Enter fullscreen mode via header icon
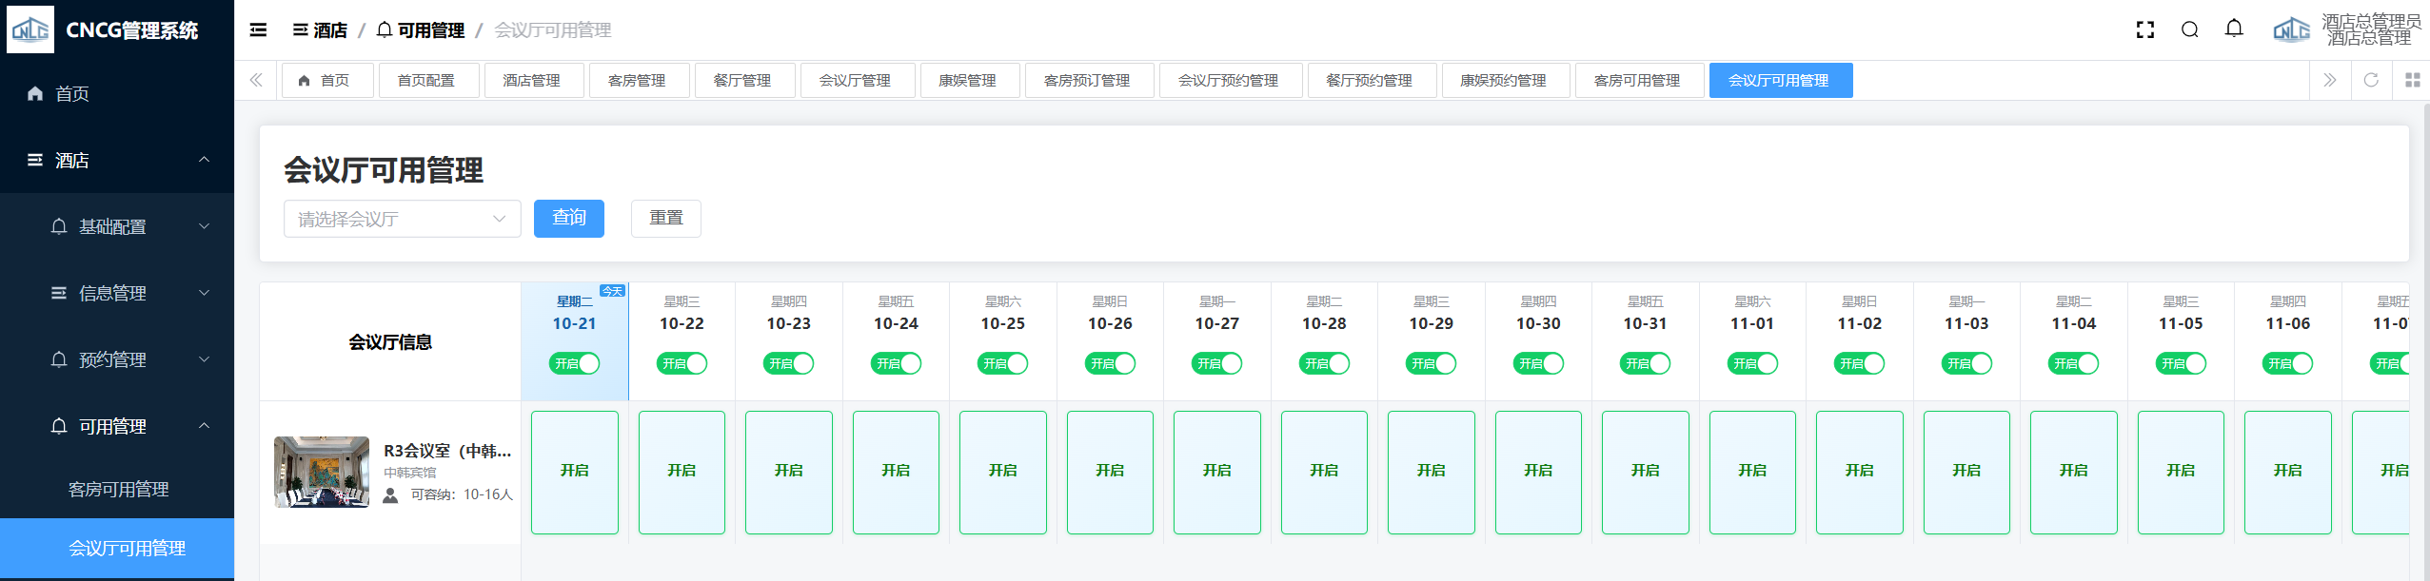 click(x=2144, y=30)
